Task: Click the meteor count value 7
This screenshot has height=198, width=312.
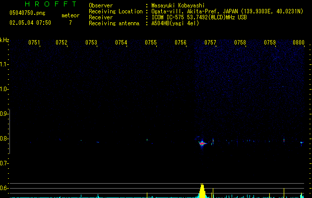Action: pyautogui.click(x=70, y=23)
